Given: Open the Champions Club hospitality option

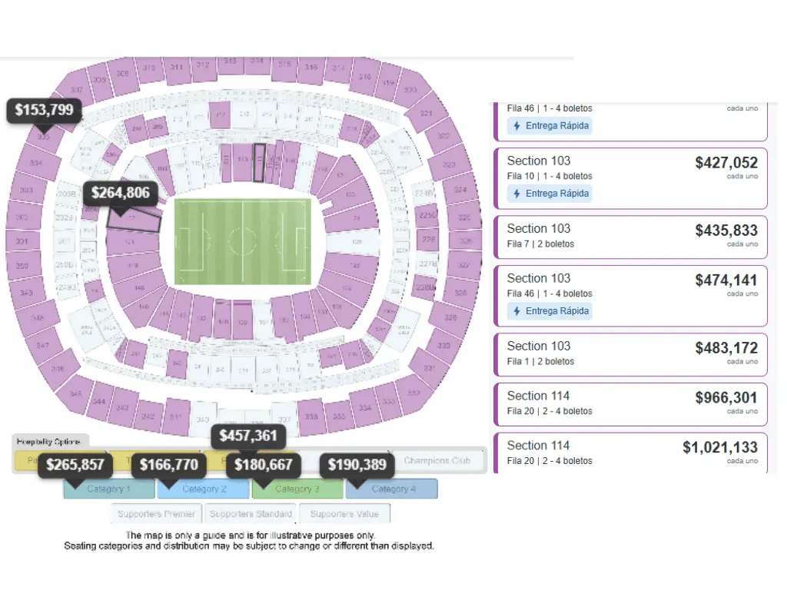Looking at the screenshot, I should (x=437, y=461).
